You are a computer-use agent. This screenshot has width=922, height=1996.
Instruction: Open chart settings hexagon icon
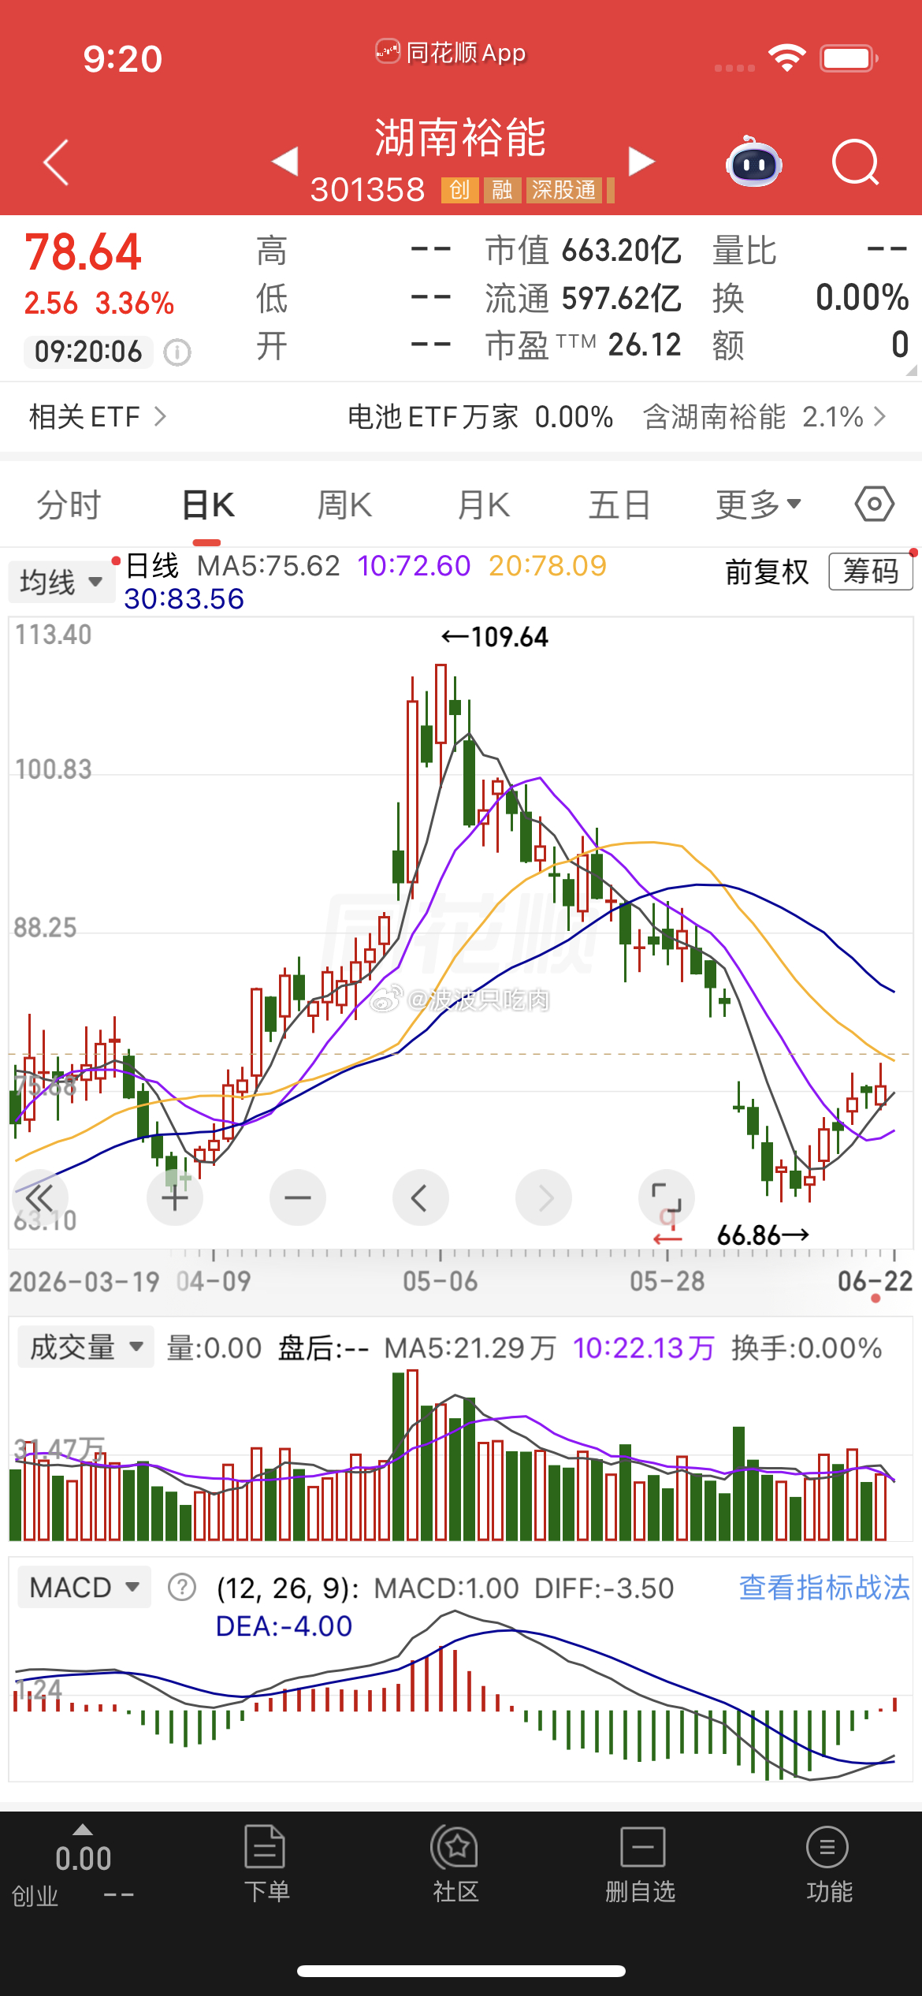(x=875, y=504)
